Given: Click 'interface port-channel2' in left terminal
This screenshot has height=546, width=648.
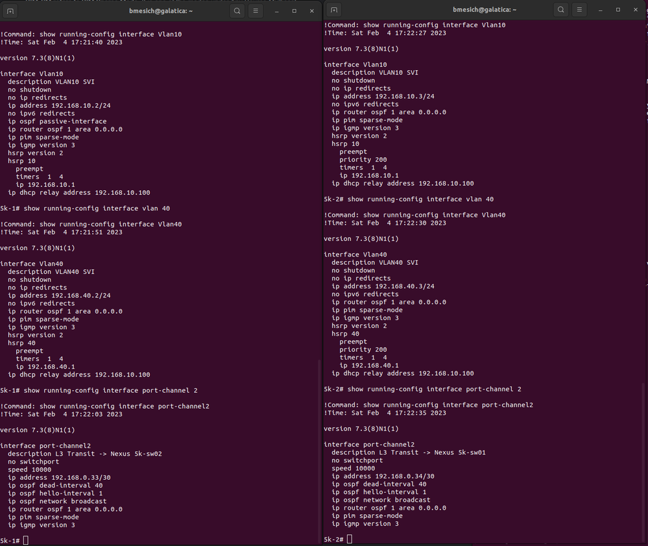Looking at the screenshot, I should point(45,446).
